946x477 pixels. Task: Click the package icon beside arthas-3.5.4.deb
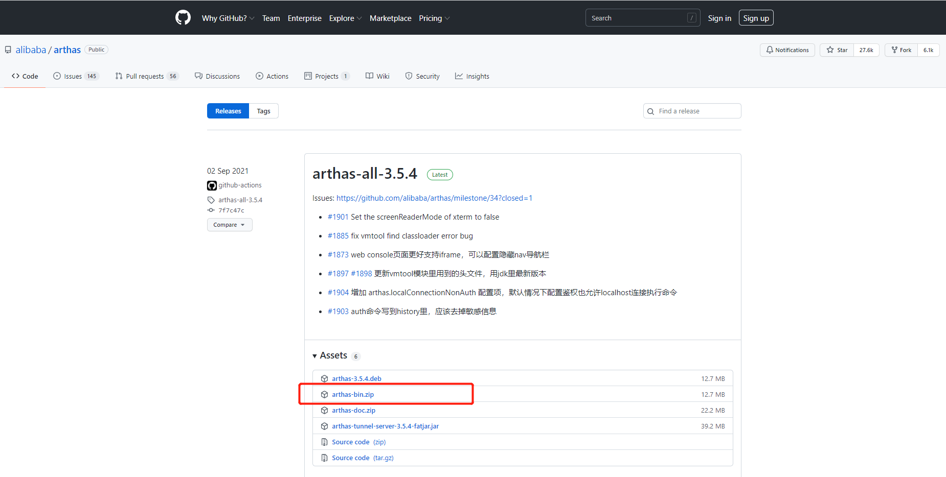324,378
